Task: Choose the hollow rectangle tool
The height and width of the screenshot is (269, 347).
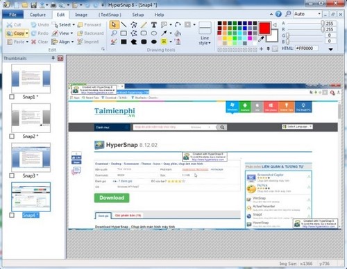Action: click(x=124, y=33)
